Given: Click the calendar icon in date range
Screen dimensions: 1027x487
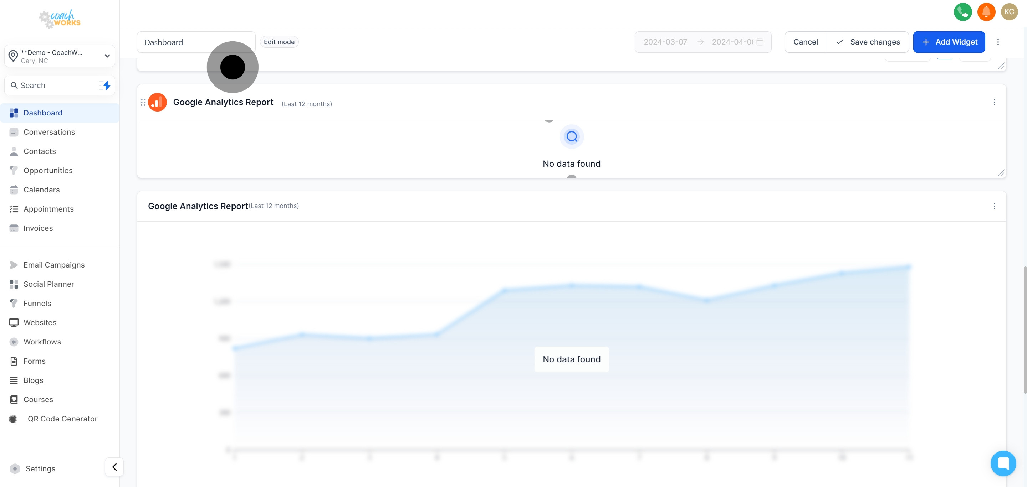Looking at the screenshot, I should 760,42.
